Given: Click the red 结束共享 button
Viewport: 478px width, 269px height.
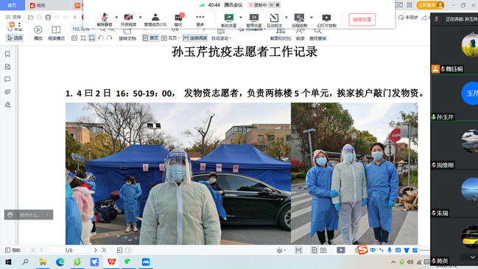Looking at the screenshot, I should [362, 19].
